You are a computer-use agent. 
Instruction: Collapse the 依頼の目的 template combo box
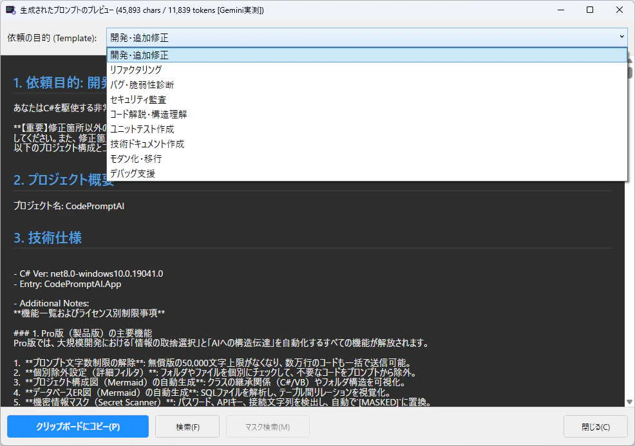point(367,37)
